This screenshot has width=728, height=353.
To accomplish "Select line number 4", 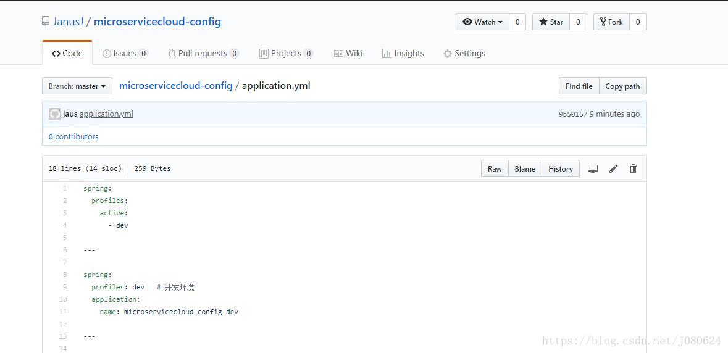I will coord(65,225).
